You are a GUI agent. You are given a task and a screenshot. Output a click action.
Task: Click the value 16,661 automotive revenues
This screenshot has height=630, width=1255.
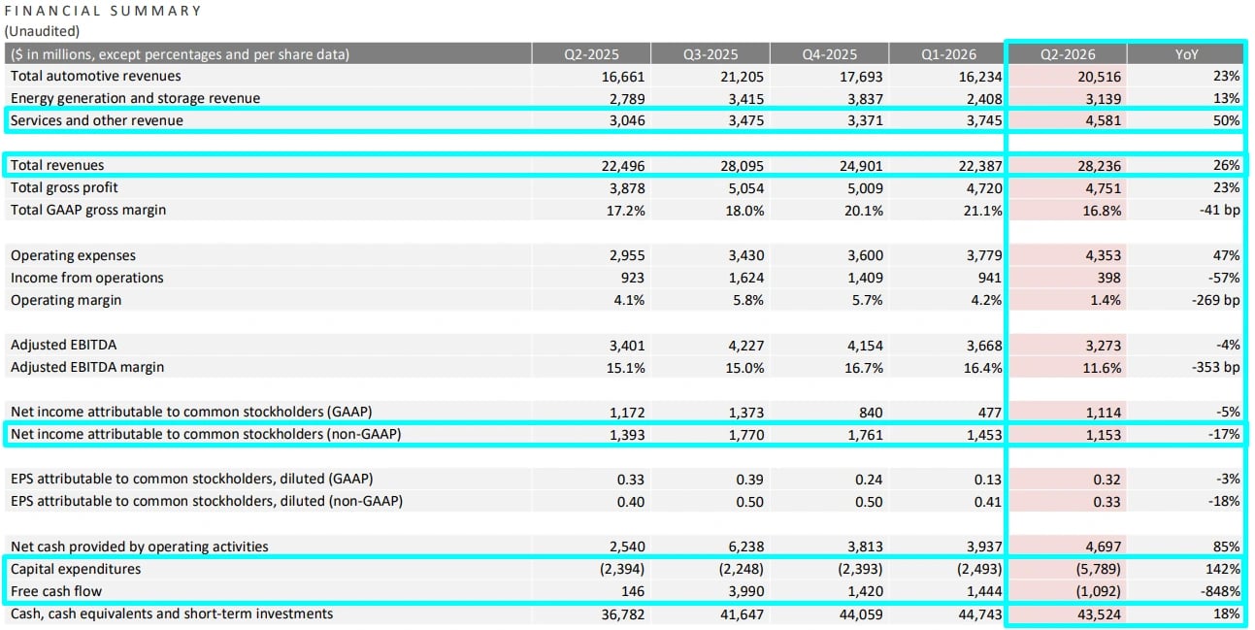(x=623, y=76)
